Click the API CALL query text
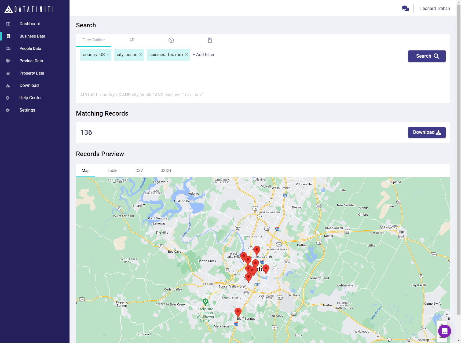 (142, 95)
